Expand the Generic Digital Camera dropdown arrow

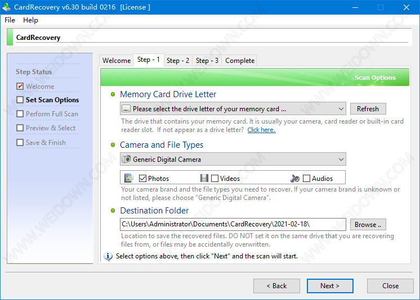(x=341, y=160)
